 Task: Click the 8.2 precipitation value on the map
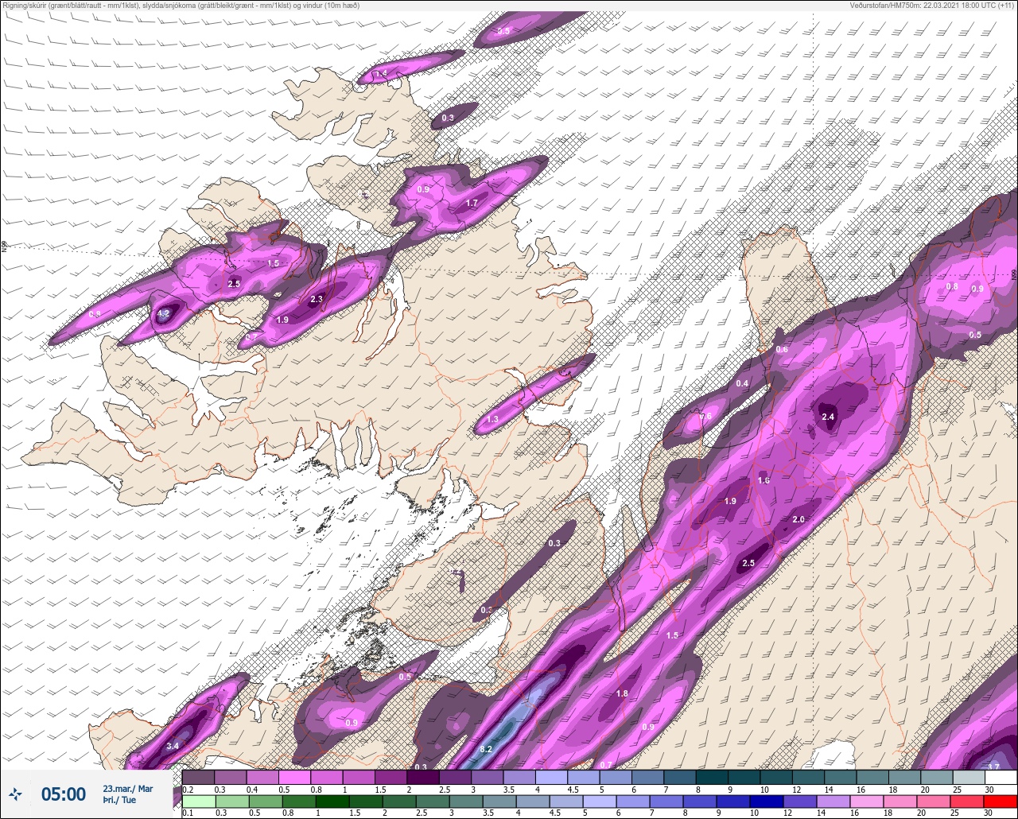487,750
